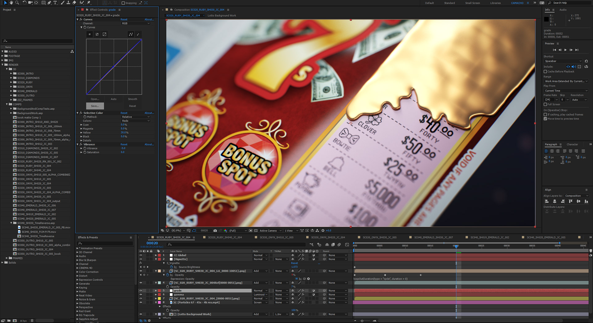Select the Puppet Pin tool
Image resolution: width=593 pixels, height=323 pixels.
(89, 2)
